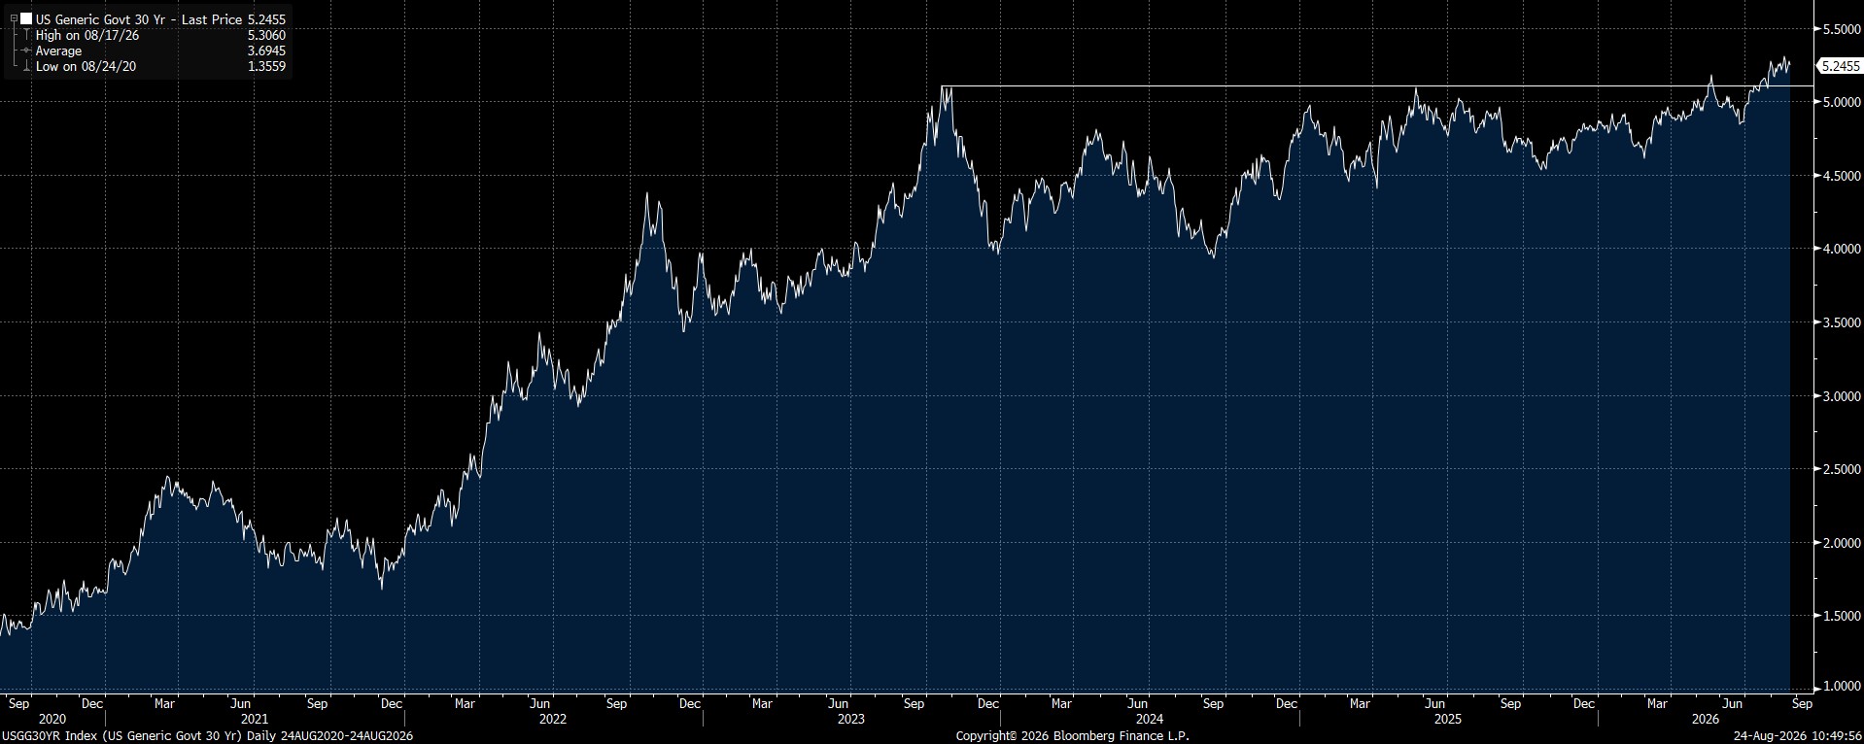Click the 5.2455 last price axis tag
The width and height of the screenshot is (1864, 744).
tap(1841, 66)
